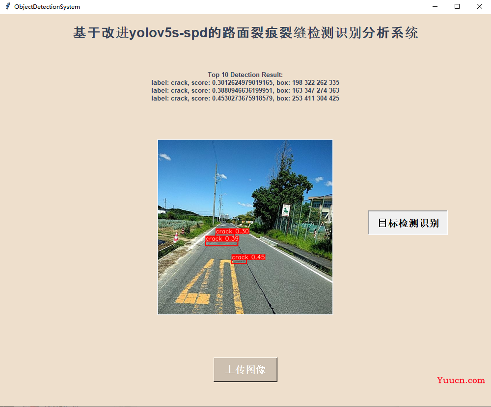This screenshot has height=407, width=491.
Task: Click the 'crack 0.45' label in image
Action: pos(248,257)
